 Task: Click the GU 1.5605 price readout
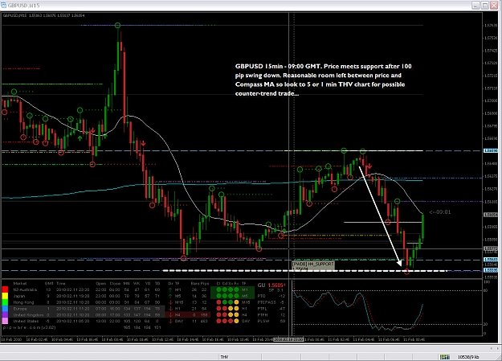[x=271, y=285]
